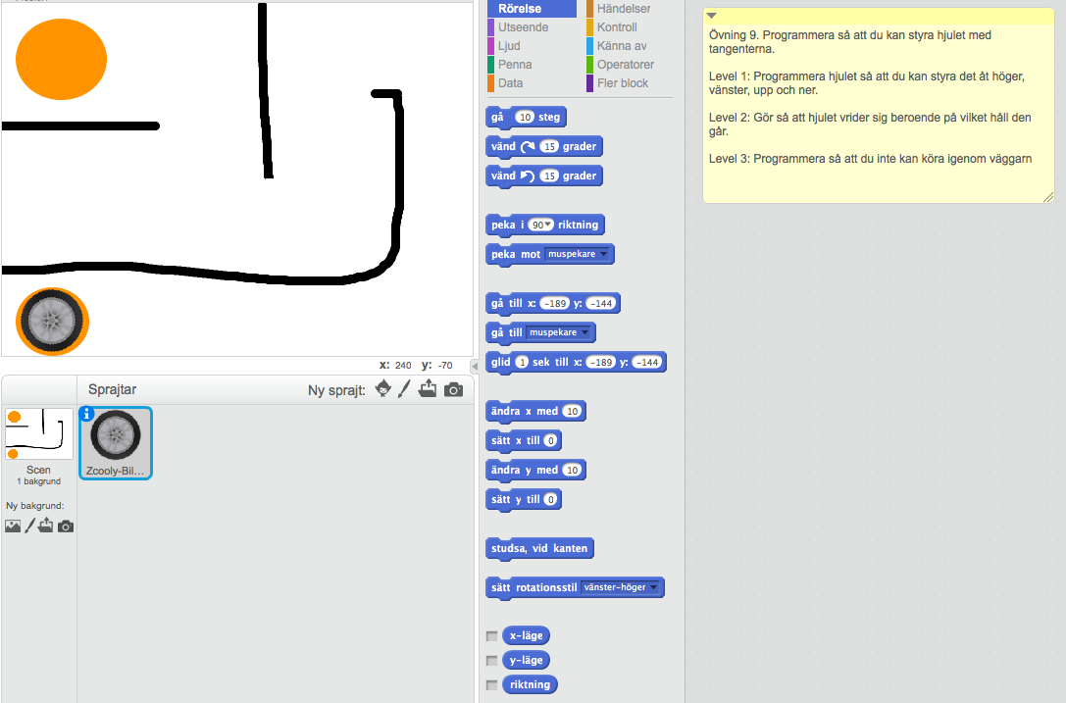Enable the y-läge stage monitor checkbox

click(x=491, y=661)
